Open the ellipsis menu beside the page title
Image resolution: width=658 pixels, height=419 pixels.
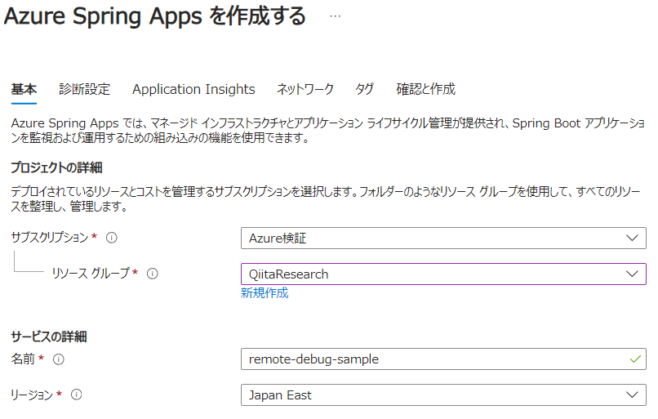click(x=335, y=16)
